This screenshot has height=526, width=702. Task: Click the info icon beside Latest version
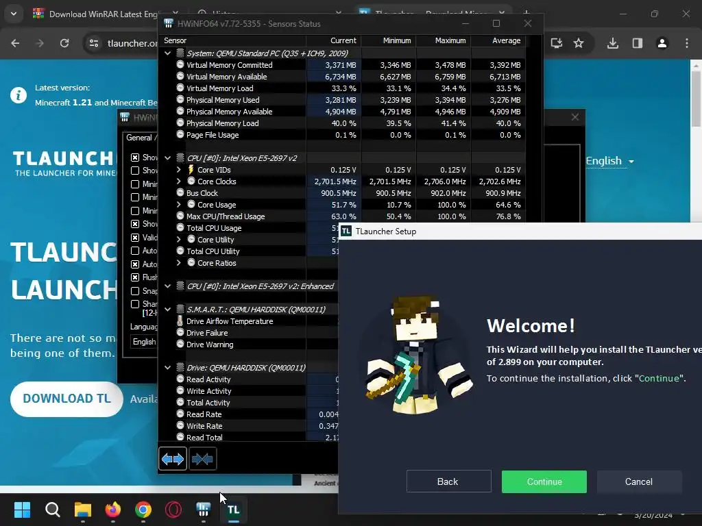pos(19,95)
